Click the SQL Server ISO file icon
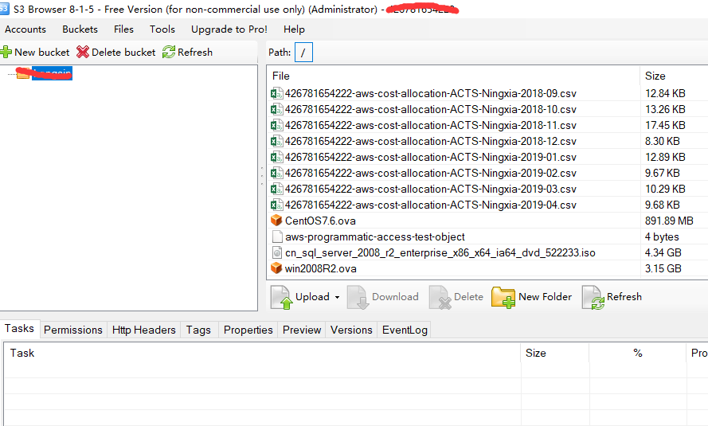Viewport: 708px width, 426px height. pyautogui.click(x=276, y=252)
